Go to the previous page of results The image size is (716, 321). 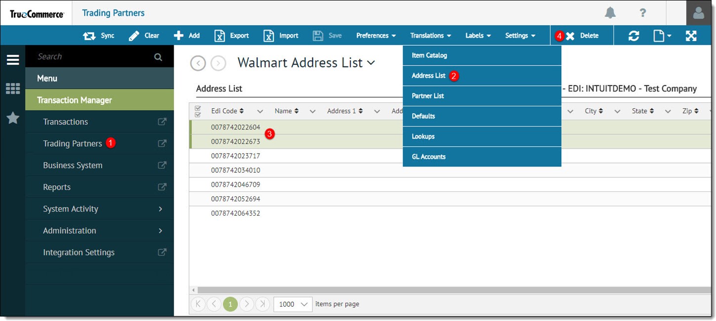coord(214,304)
